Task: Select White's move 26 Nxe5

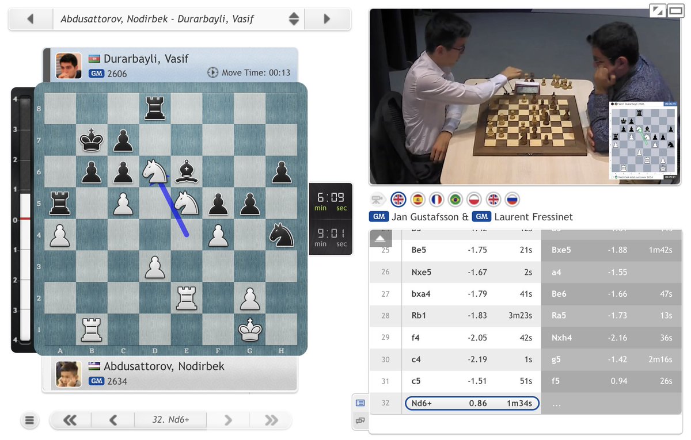Action: point(472,272)
